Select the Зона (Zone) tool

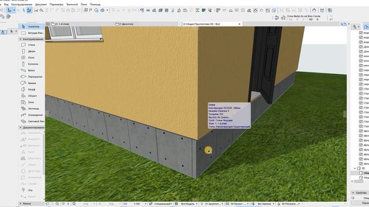point(32,102)
